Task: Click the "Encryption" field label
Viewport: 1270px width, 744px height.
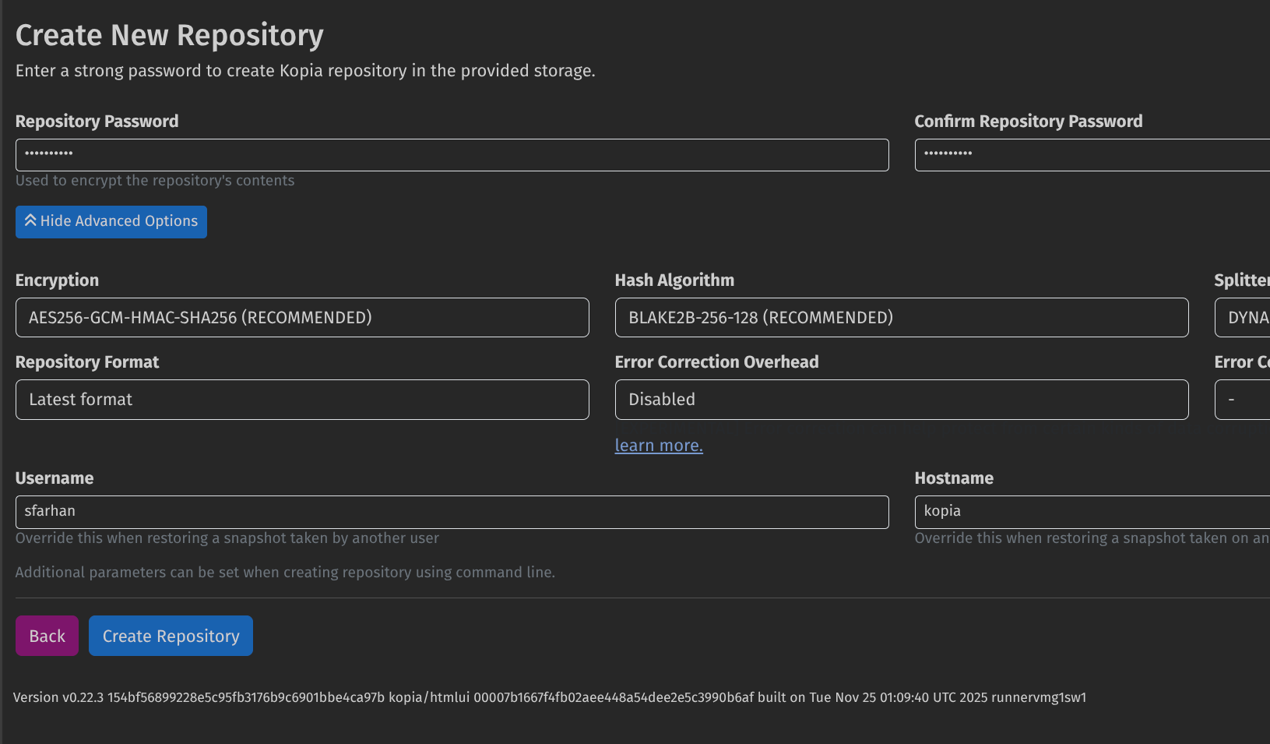Action: pos(57,280)
